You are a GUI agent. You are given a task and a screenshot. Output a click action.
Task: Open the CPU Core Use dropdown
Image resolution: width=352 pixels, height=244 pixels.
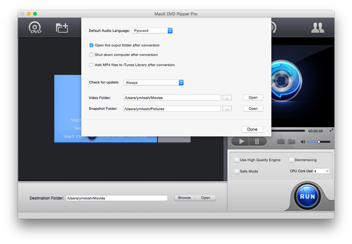click(321, 171)
